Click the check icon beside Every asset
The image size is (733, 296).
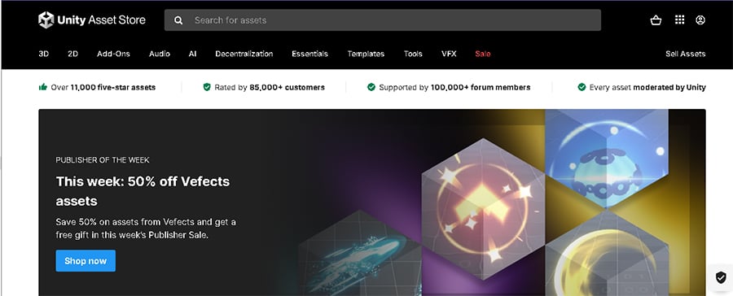tap(582, 87)
